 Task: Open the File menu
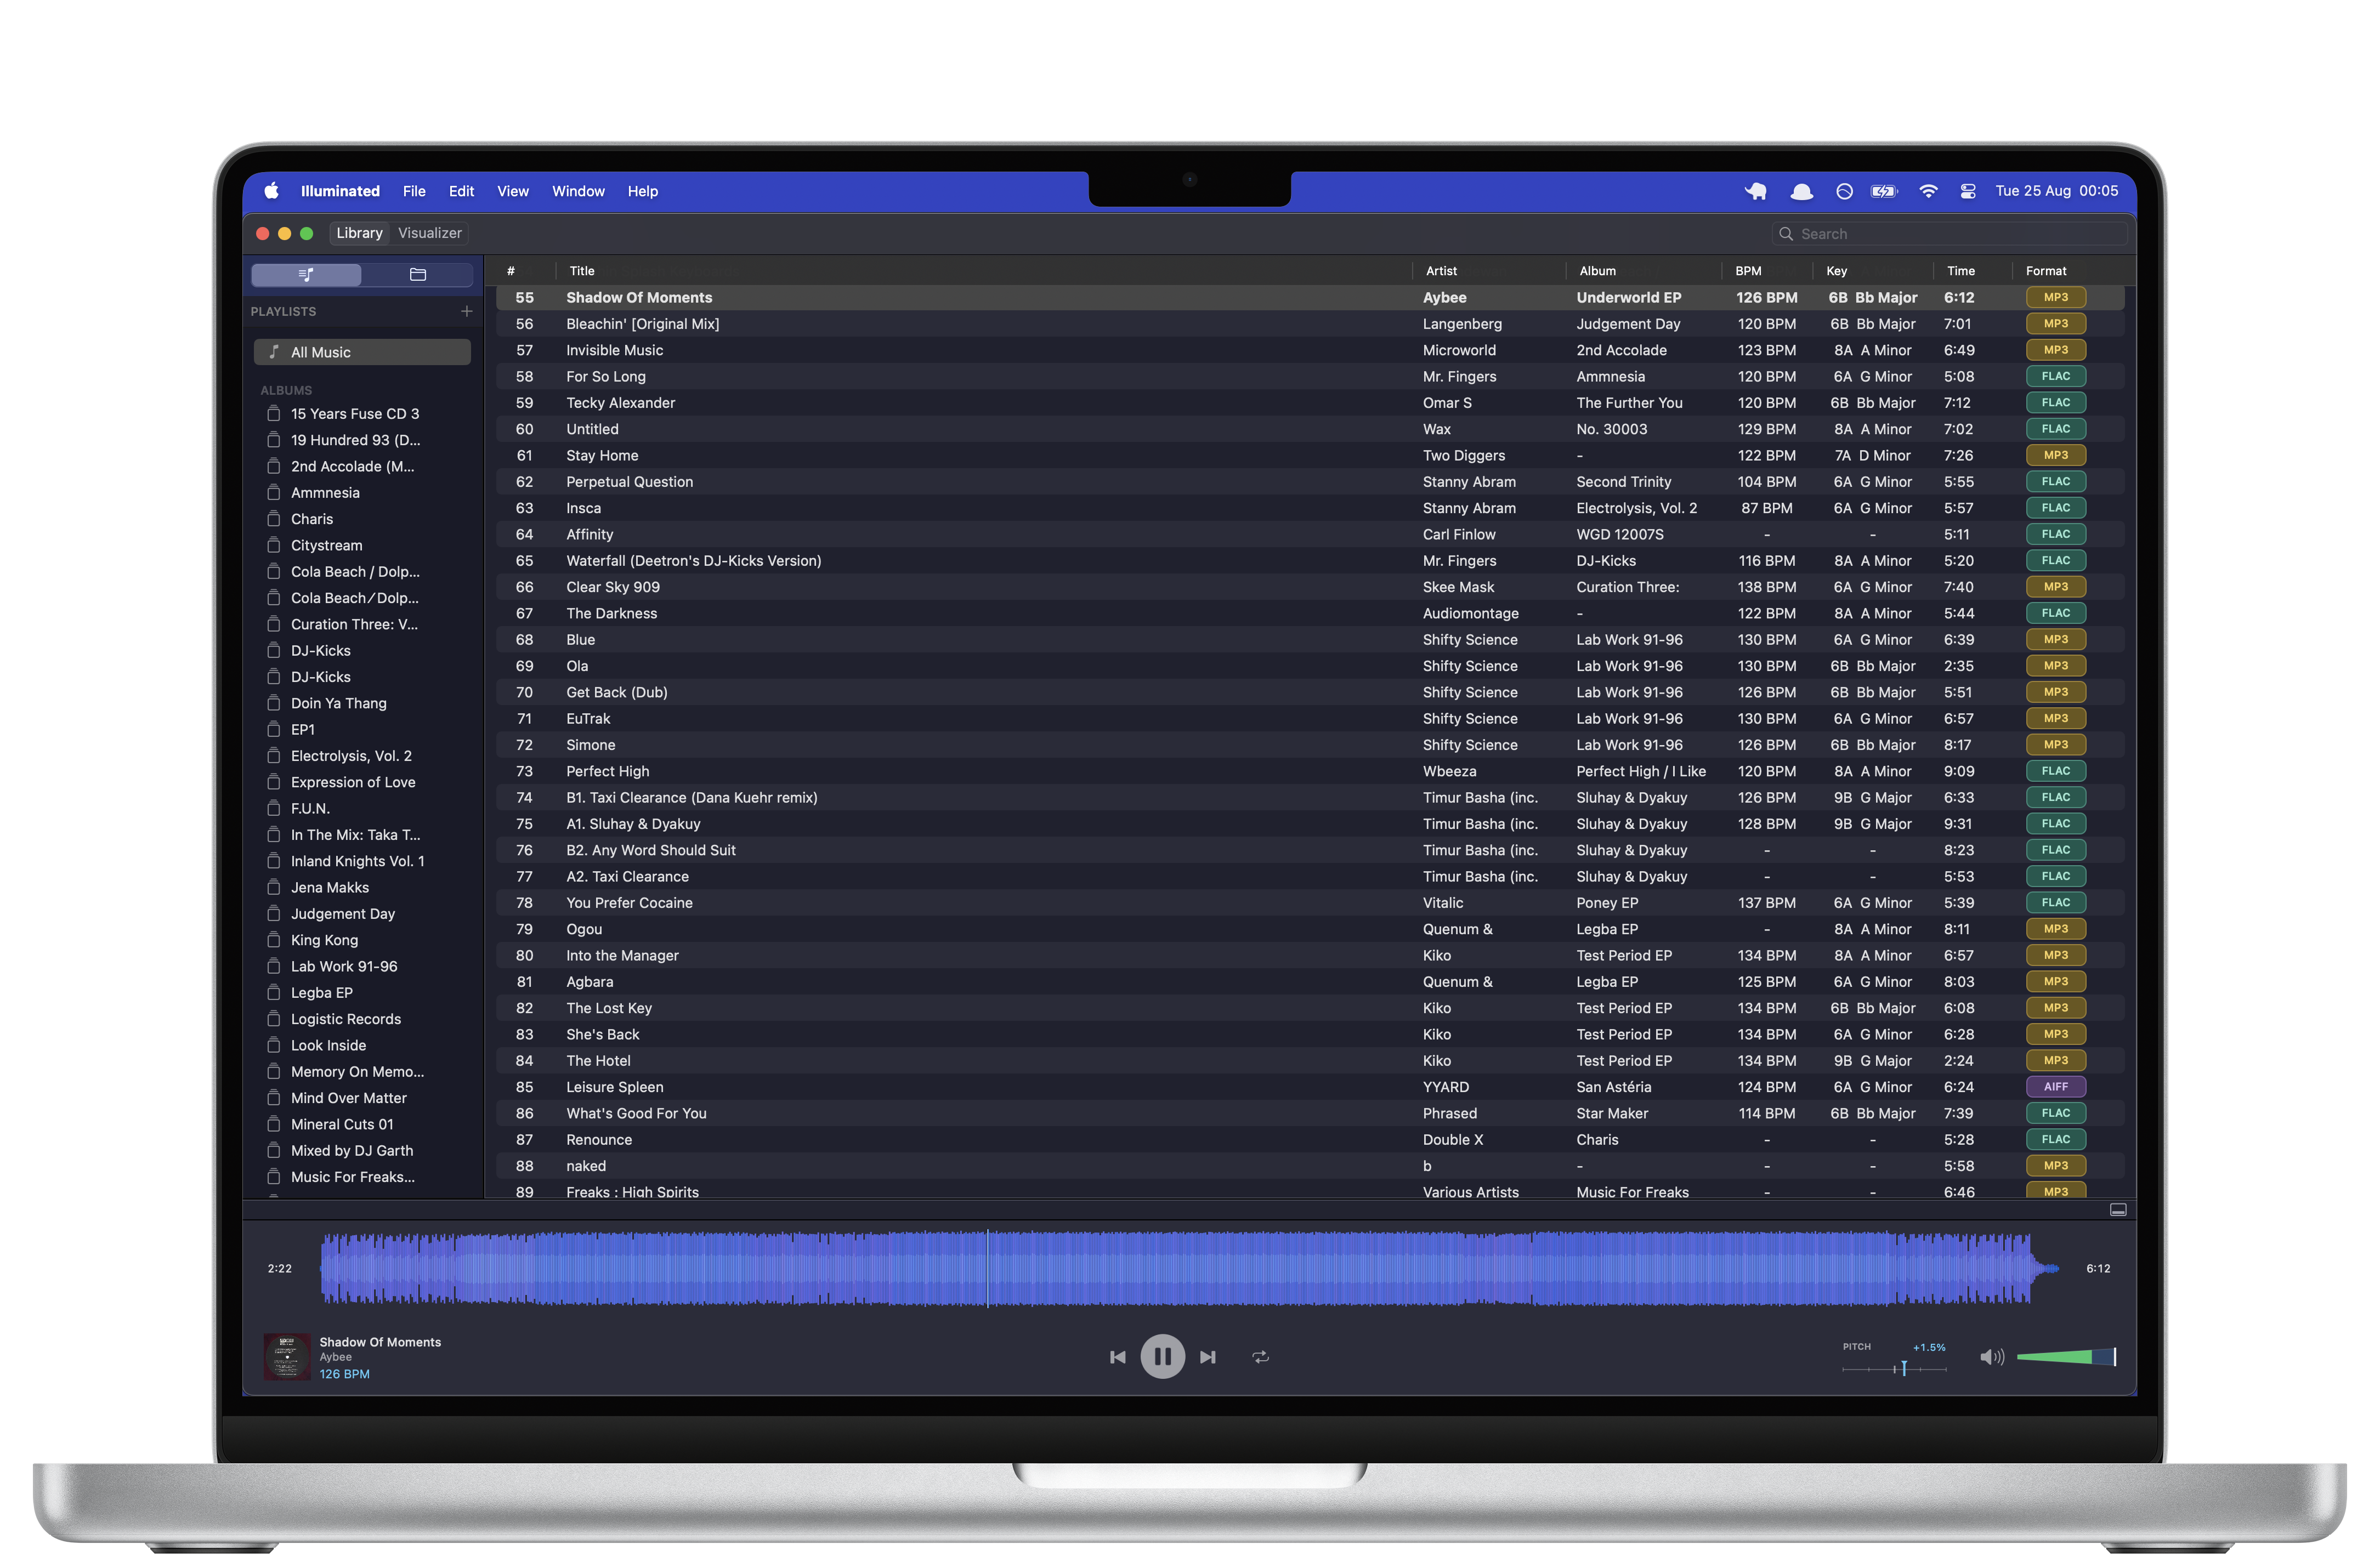[414, 191]
